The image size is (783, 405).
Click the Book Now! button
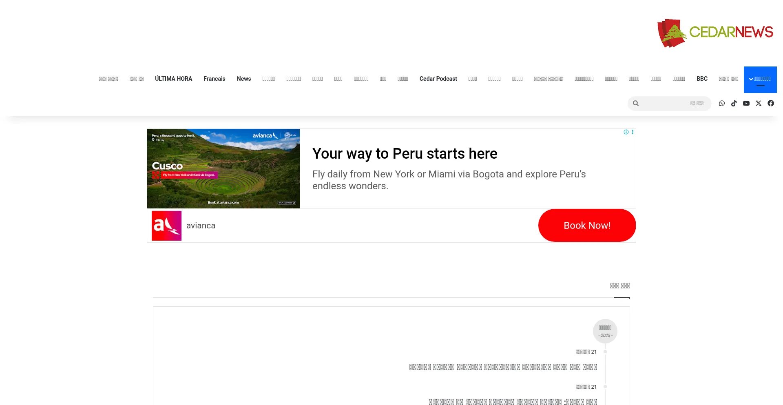pyautogui.click(x=587, y=226)
